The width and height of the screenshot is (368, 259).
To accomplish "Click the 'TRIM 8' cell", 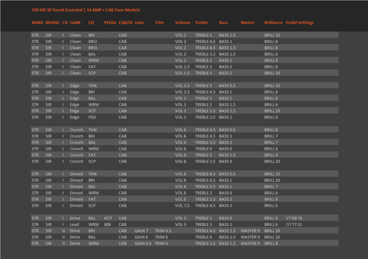I will pyautogui.click(x=161, y=237).
